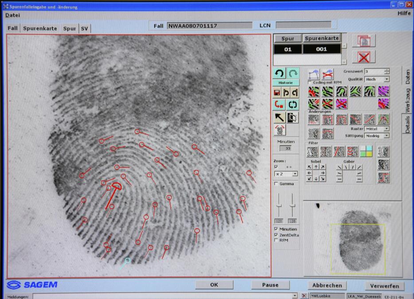Click the rotate fingerprint icon
This screenshot has height=299, width=414.
pyautogui.click(x=280, y=130)
